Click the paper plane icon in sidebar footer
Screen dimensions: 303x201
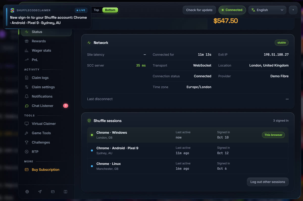(x=40, y=192)
